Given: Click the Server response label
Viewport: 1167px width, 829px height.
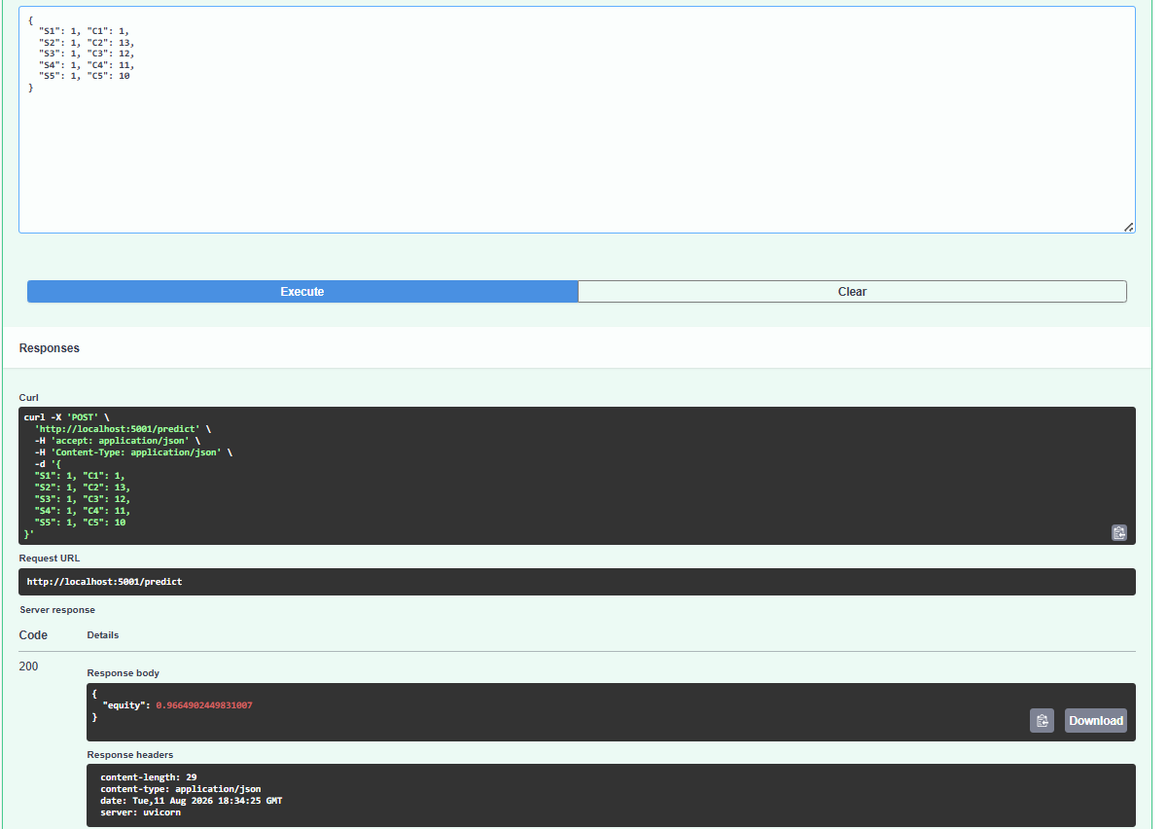Looking at the screenshot, I should (x=57, y=610).
